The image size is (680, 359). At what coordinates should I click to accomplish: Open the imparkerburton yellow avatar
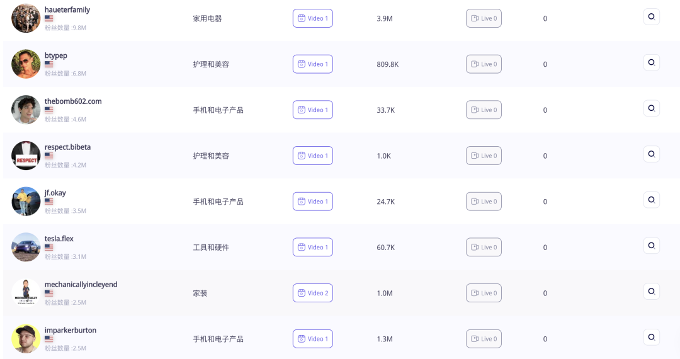coord(26,339)
